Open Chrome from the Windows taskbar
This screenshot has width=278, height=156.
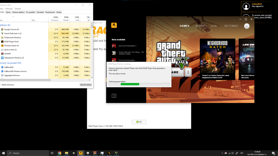tap(59, 153)
